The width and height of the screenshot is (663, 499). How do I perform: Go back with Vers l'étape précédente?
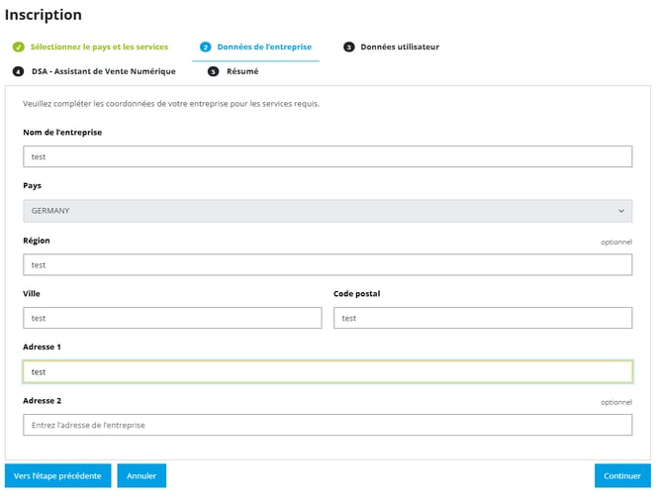[57, 476]
